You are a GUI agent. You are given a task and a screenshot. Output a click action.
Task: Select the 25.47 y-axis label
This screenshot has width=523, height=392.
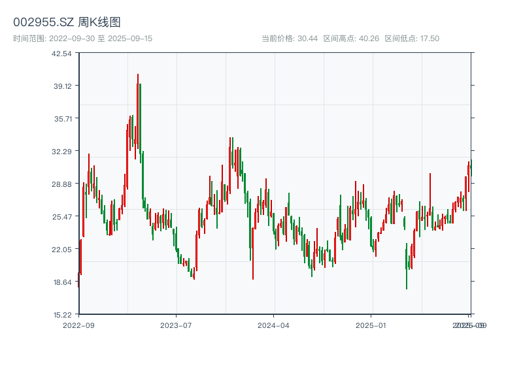pyautogui.click(x=61, y=217)
